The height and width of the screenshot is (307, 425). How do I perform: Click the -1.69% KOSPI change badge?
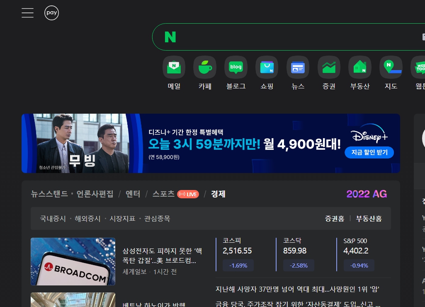[x=238, y=266]
